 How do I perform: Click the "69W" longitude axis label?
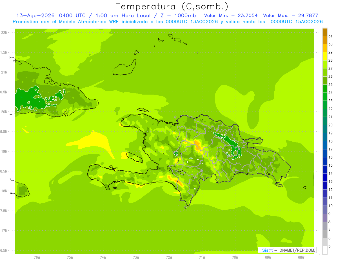(268, 257)
